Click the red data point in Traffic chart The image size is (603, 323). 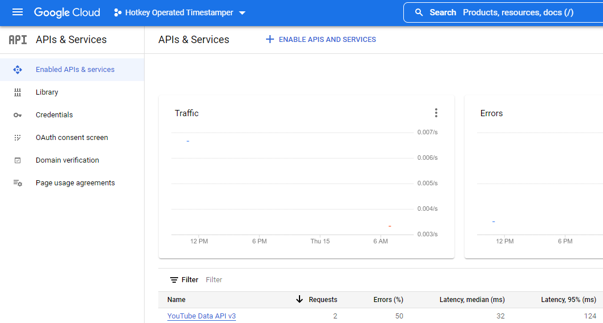coord(390,226)
